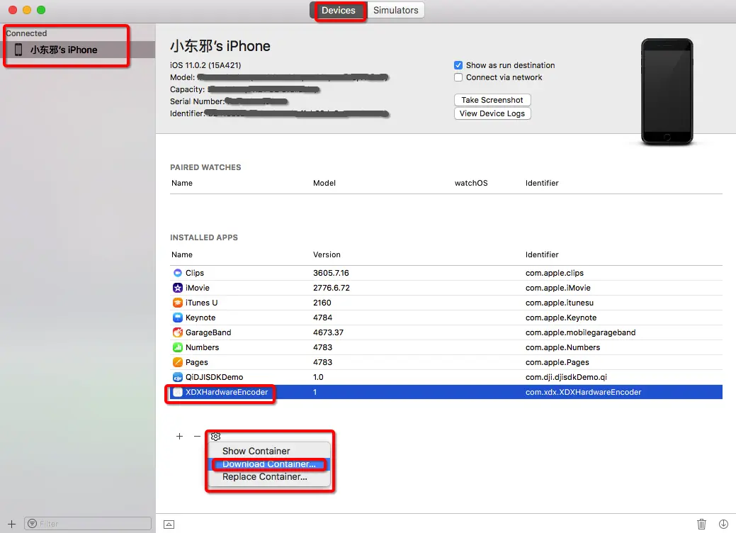This screenshot has width=736, height=533.
Task: Click com.dji.djisdkDemo.qi identifier
Action: 566,377
